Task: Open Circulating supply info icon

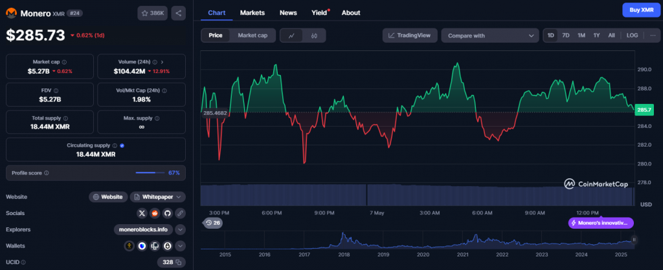Action: tap(115, 145)
